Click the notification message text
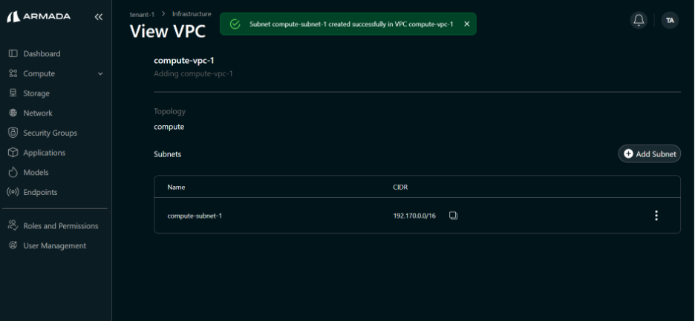The height and width of the screenshot is (321, 695). click(351, 24)
